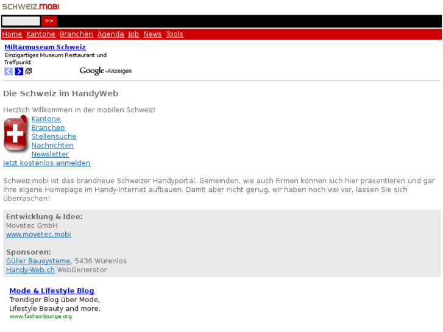
Task: Open the Branchen link beside the phone image
Action: pos(48,128)
